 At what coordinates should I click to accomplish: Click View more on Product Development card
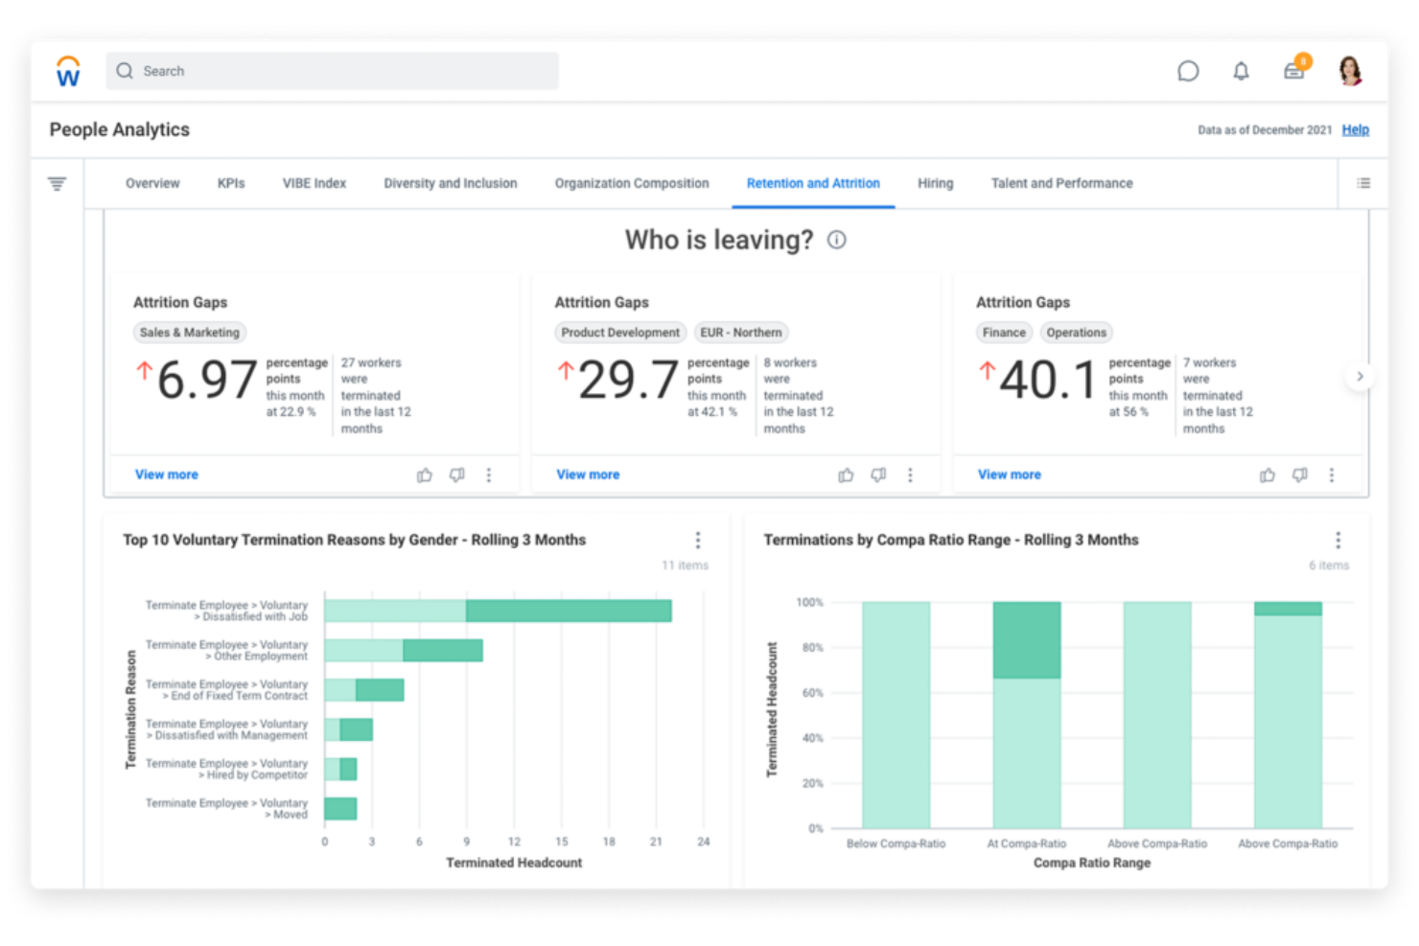click(588, 474)
